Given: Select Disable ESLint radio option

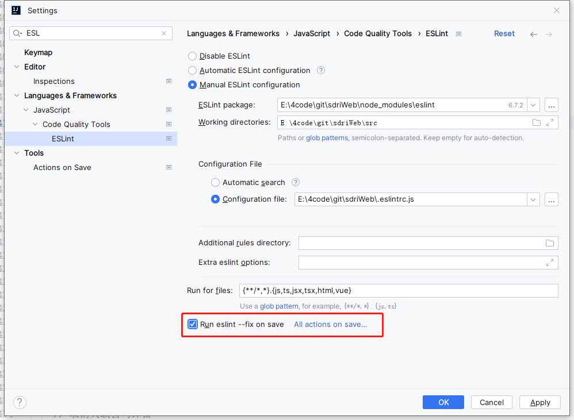Looking at the screenshot, I should click(x=192, y=56).
